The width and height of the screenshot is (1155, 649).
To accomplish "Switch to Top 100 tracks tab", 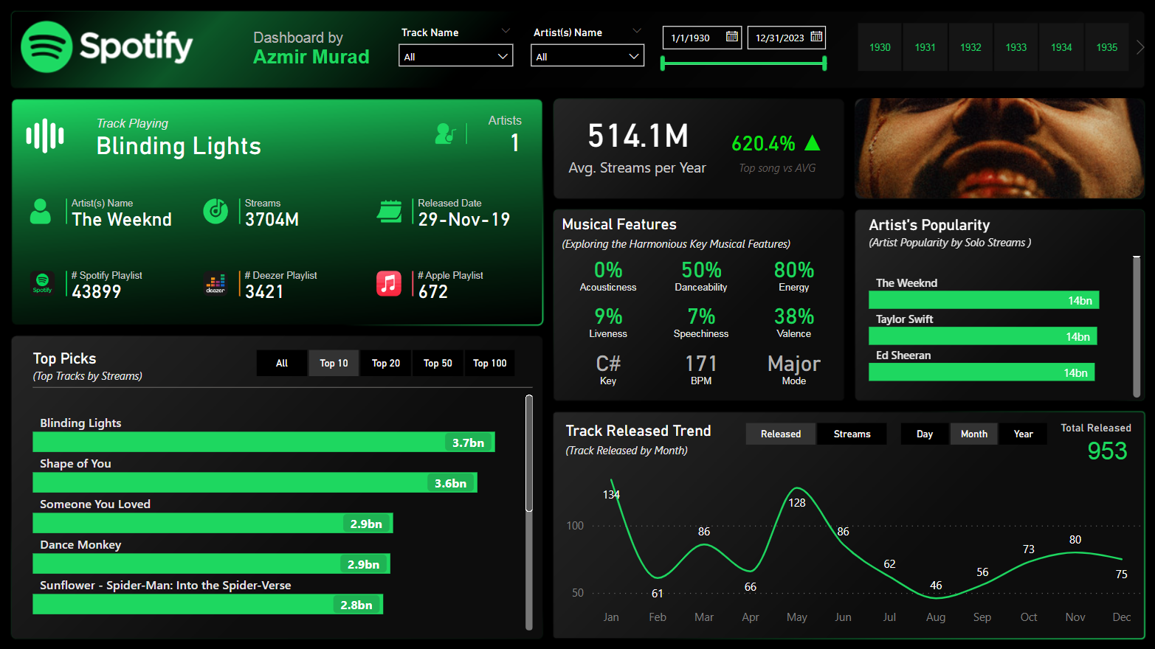I will click(489, 363).
